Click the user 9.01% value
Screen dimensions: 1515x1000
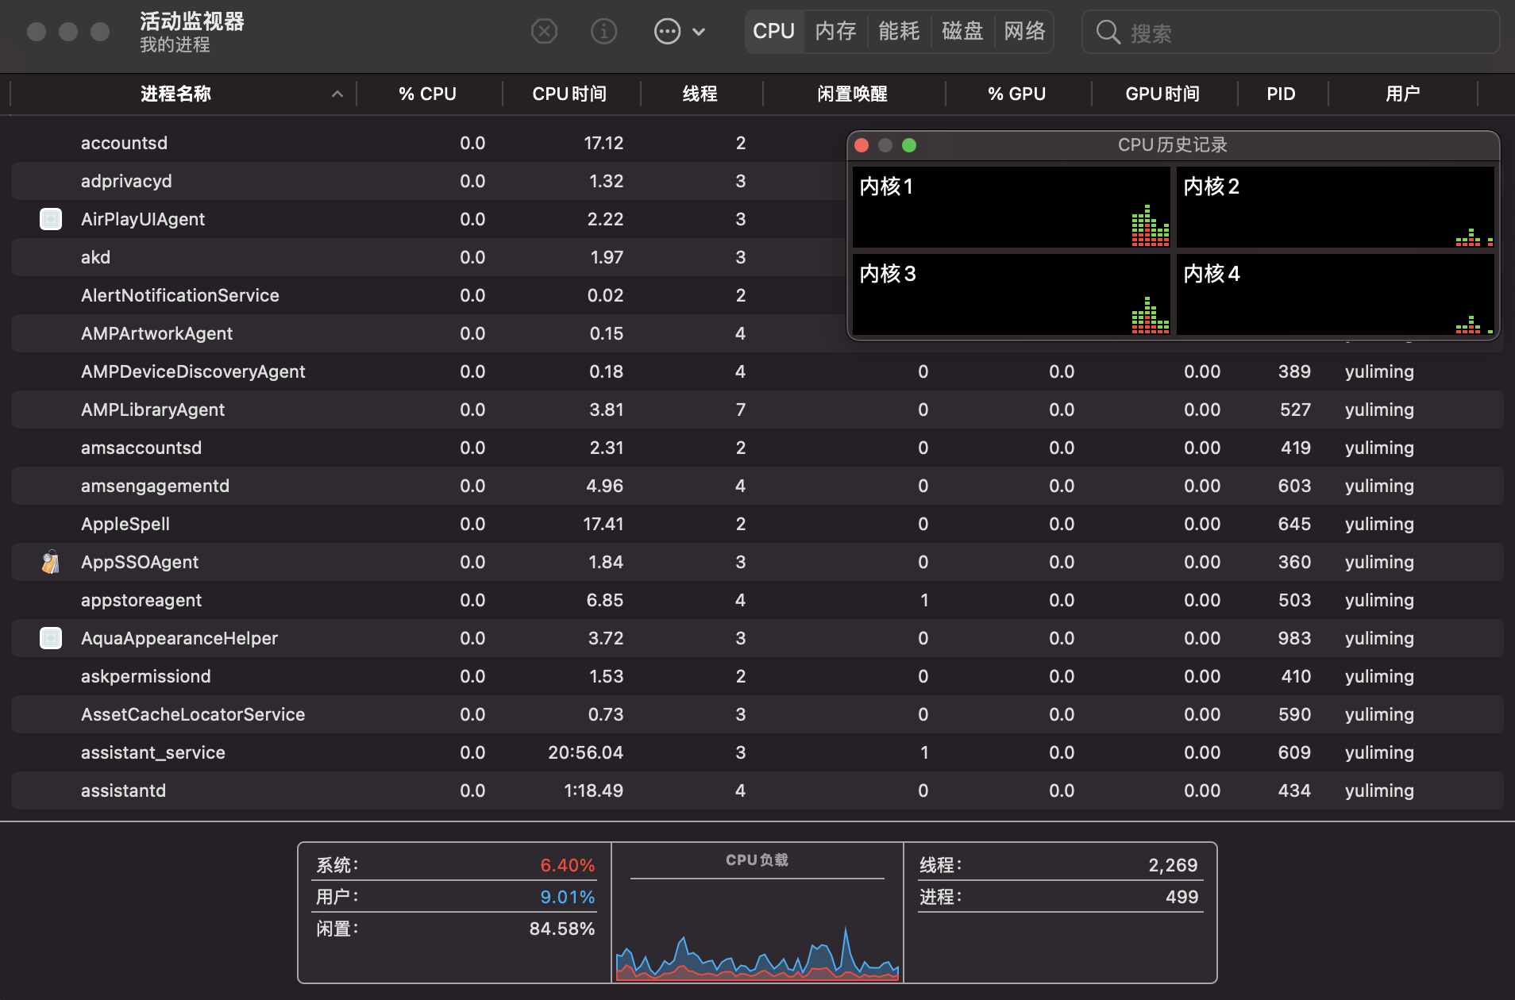[567, 897]
